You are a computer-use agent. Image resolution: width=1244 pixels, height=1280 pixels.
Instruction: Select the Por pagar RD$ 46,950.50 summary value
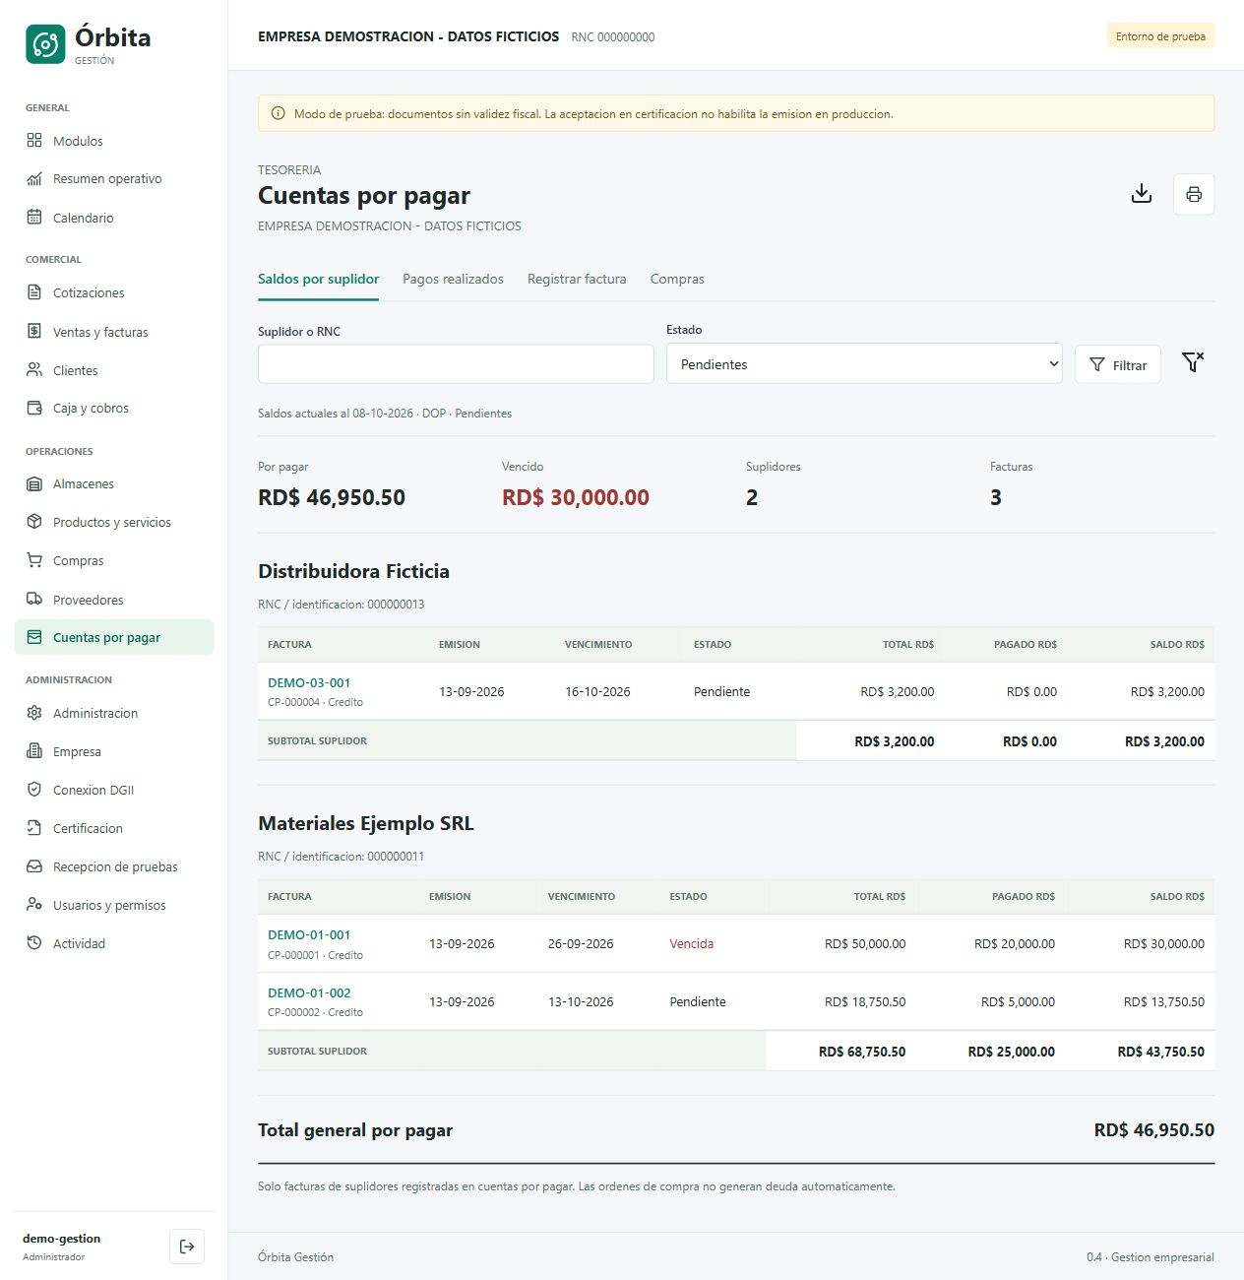(332, 497)
